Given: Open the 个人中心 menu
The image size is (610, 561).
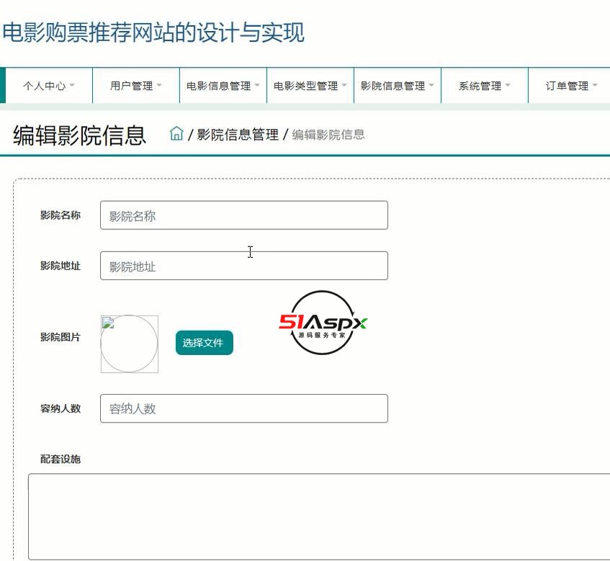Looking at the screenshot, I should (x=49, y=86).
